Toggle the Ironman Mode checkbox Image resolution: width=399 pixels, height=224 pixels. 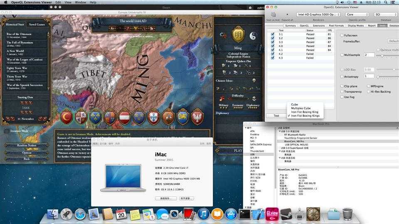[7, 131]
